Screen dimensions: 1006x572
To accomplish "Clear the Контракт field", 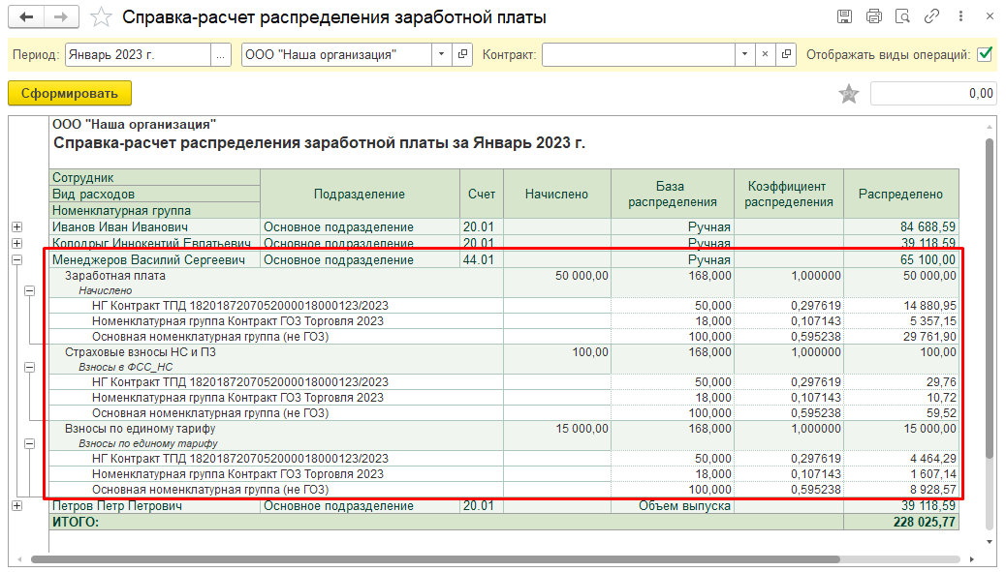I will 765,55.
